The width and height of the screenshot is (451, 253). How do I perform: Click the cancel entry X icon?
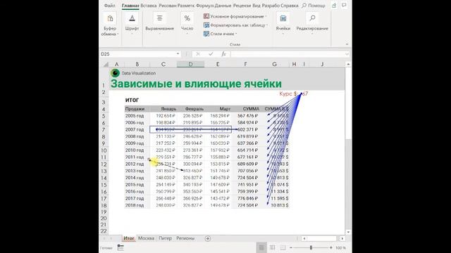[198, 54]
